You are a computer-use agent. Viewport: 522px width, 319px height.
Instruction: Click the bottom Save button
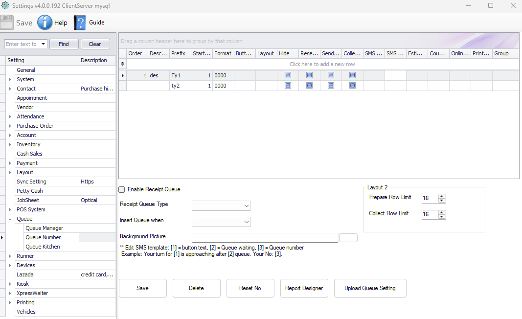click(142, 288)
